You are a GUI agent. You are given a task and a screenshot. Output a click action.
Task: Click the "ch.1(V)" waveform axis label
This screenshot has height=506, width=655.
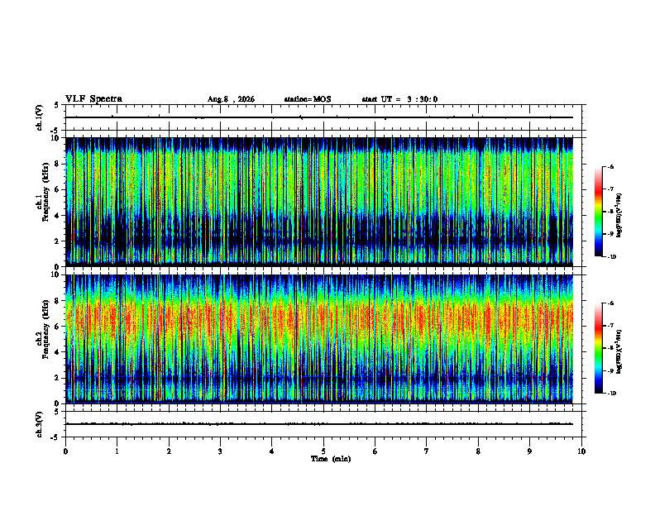(x=39, y=117)
